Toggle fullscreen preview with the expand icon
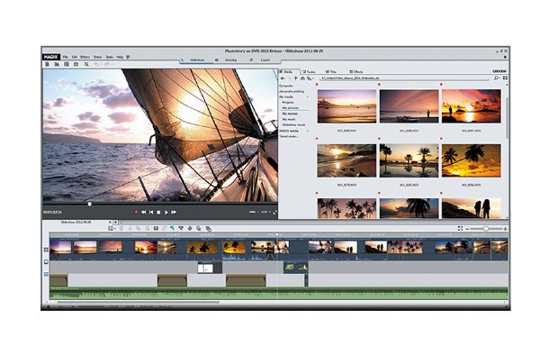Image resolution: width=540 pixels, height=356 pixels. pos(274,212)
